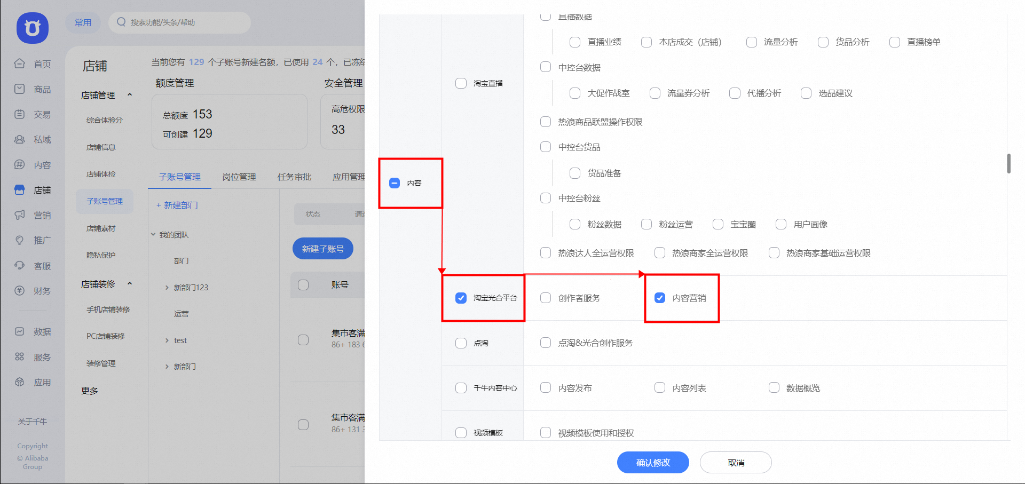Open 营销 marketing icon in sidebar
Image resolution: width=1025 pixels, height=484 pixels.
pyautogui.click(x=20, y=215)
